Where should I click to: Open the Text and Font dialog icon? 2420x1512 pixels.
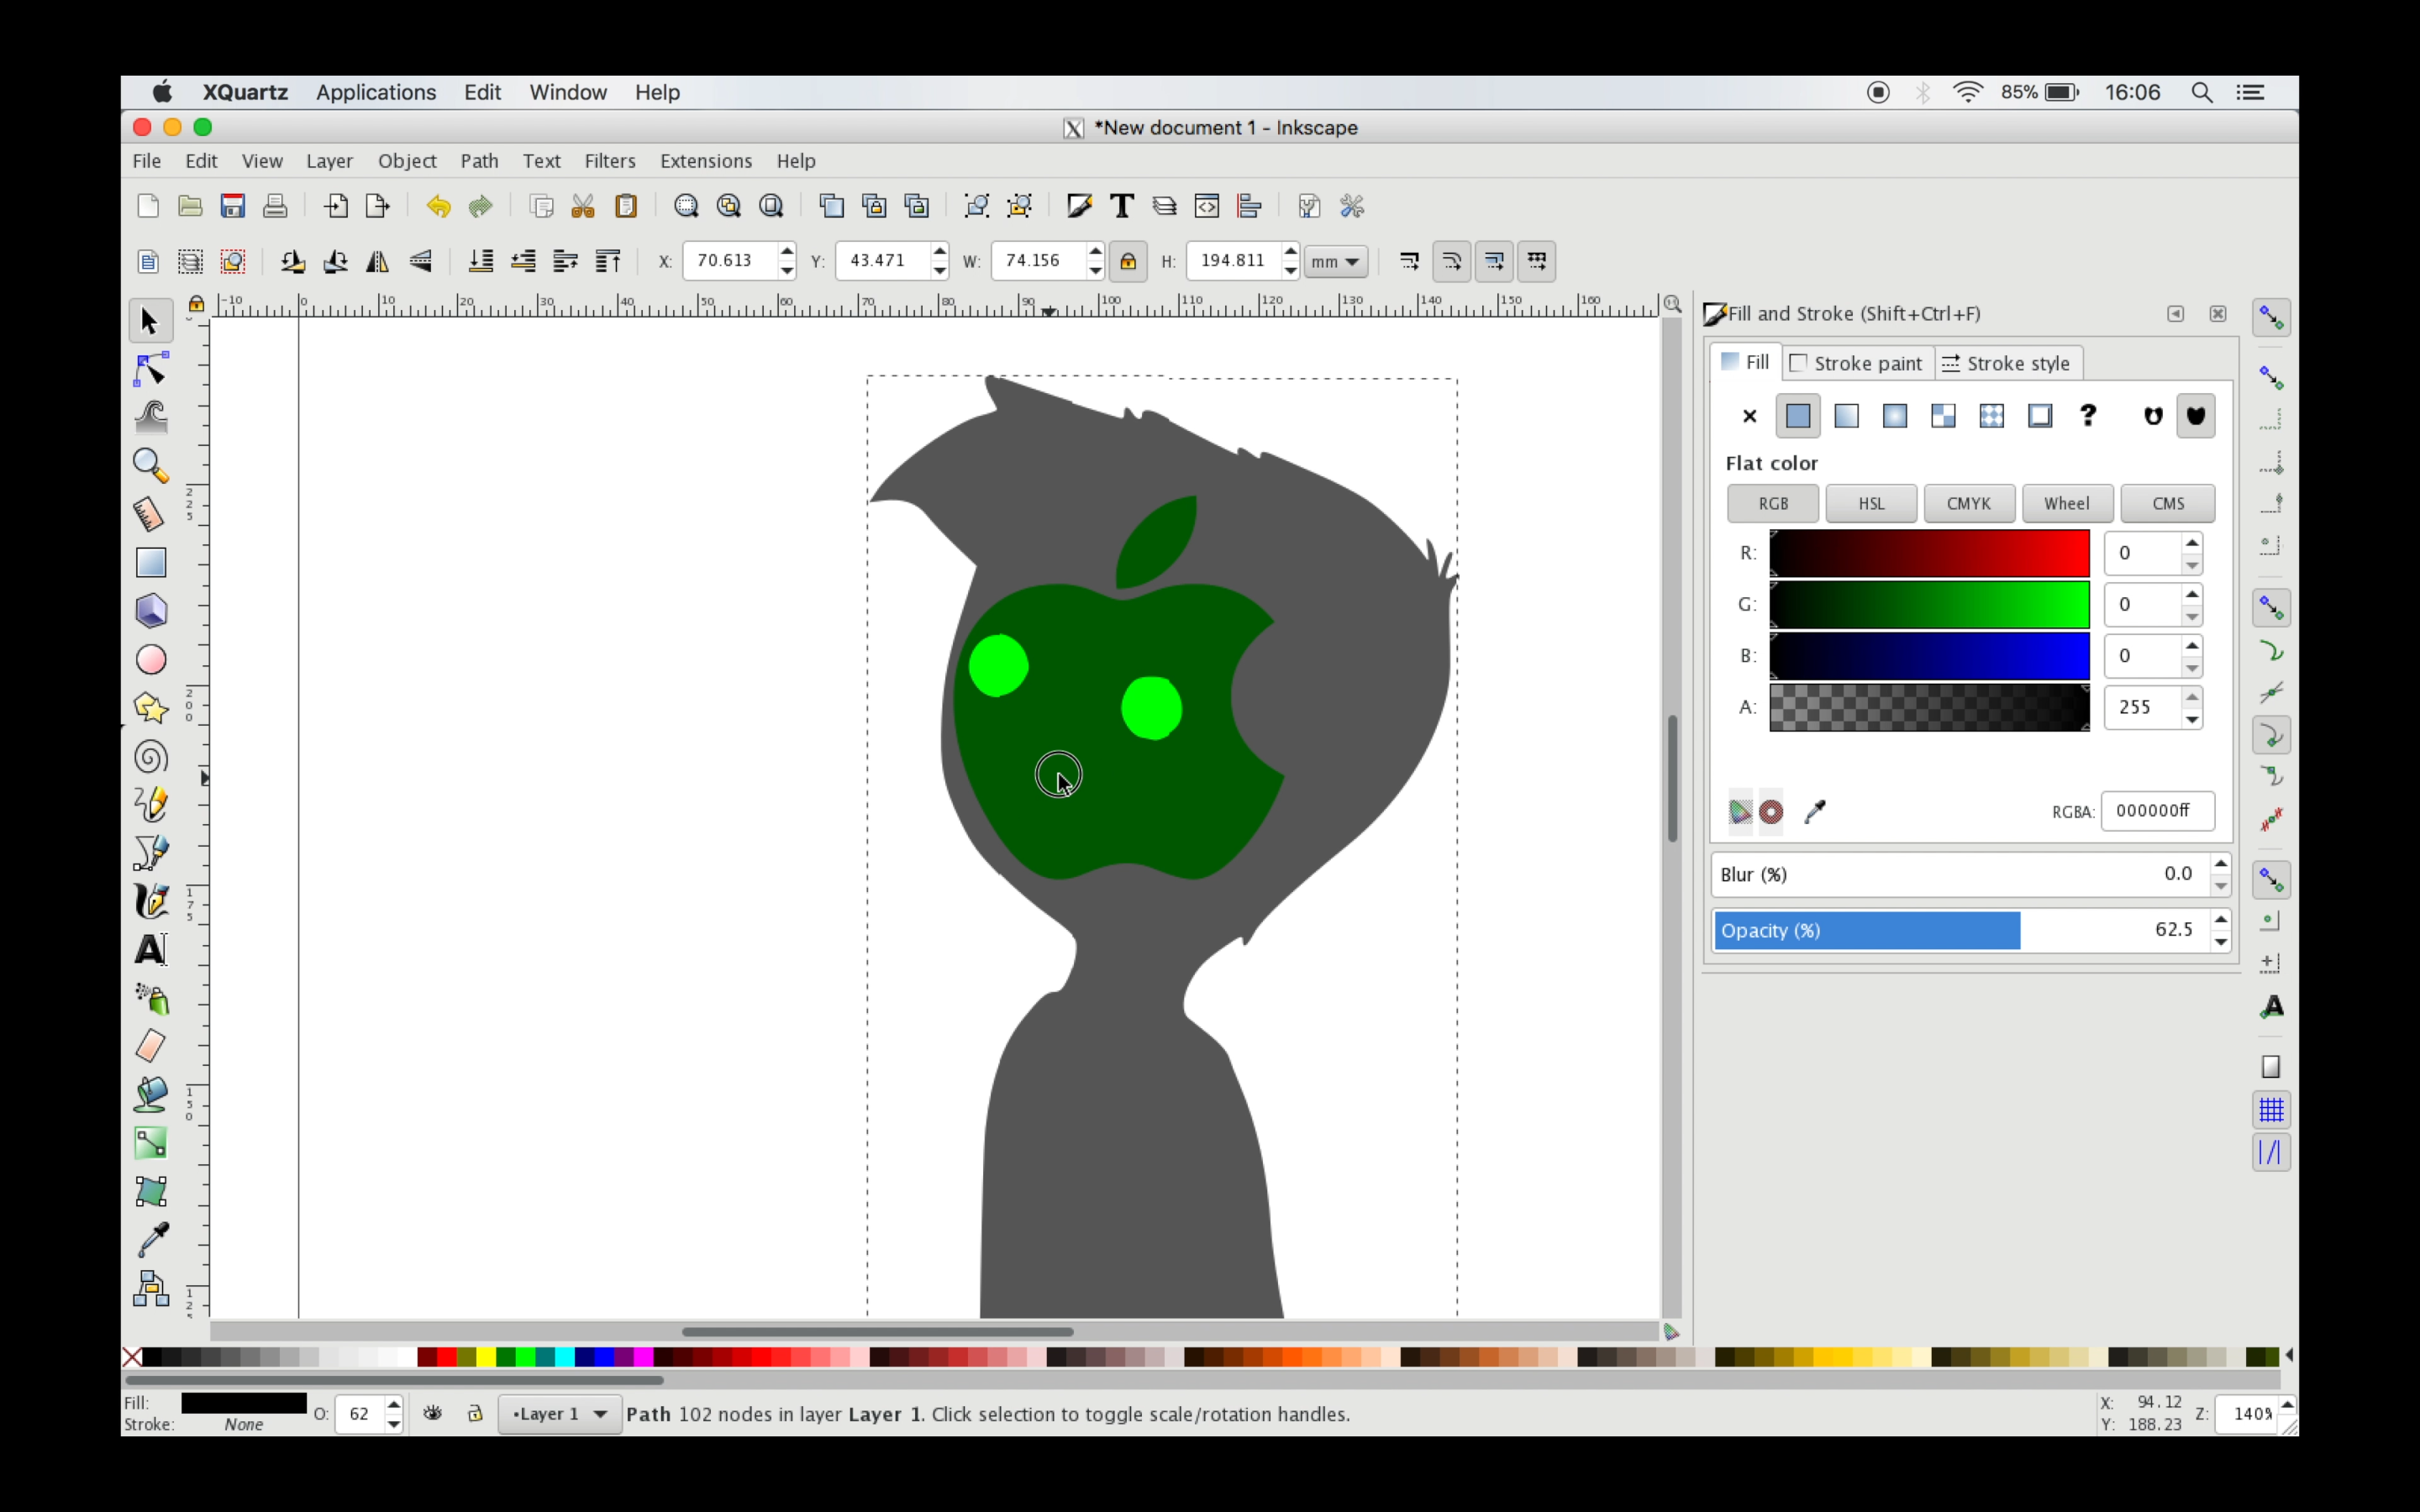point(1121,206)
